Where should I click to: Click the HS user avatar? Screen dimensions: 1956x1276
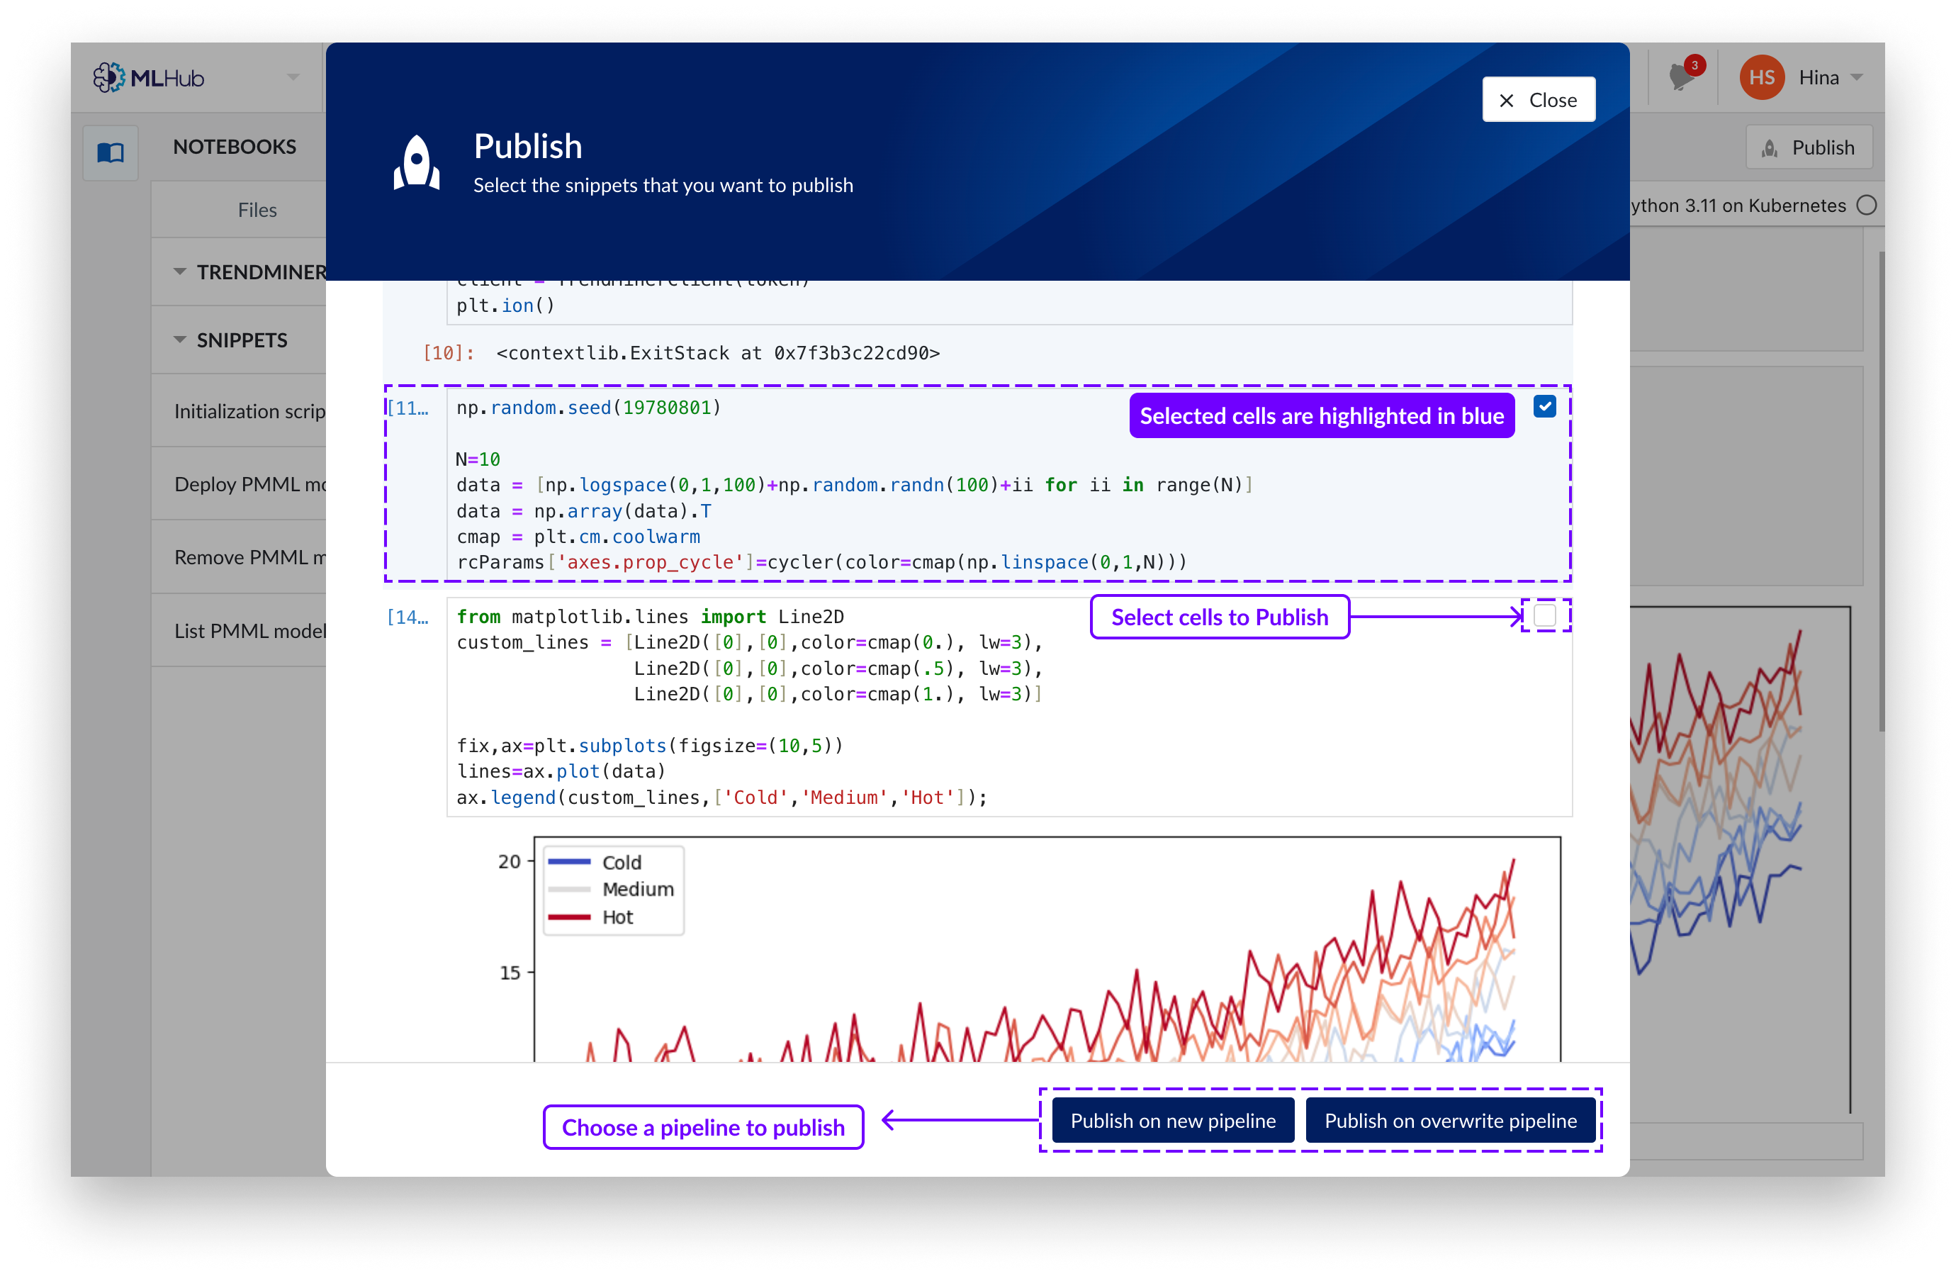[1761, 78]
